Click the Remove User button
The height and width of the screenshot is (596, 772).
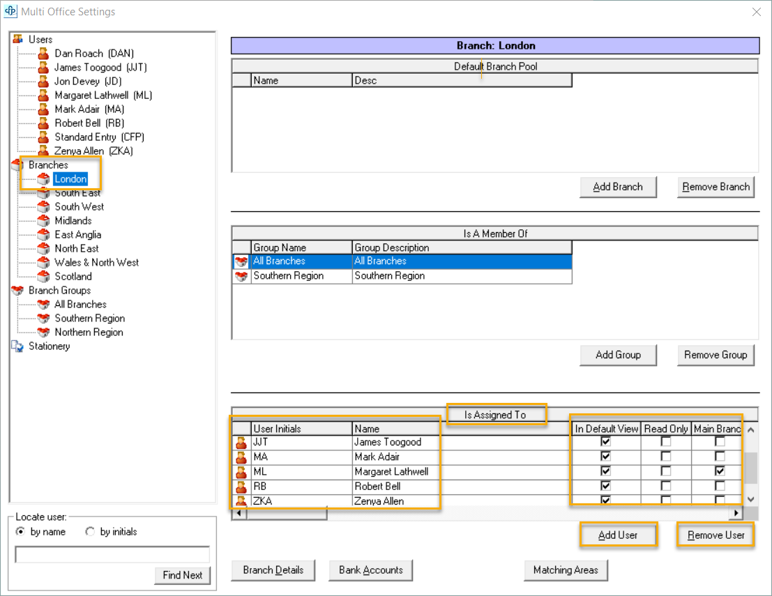tap(716, 535)
